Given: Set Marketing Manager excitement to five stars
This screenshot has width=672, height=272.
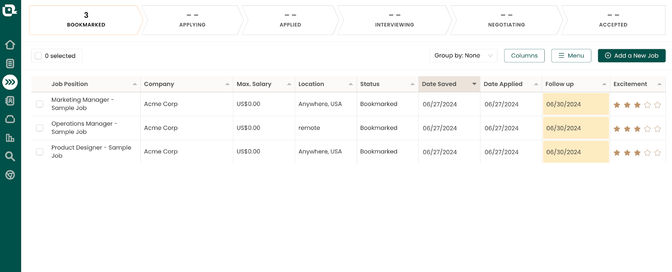Looking at the screenshot, I should coord(658,105).
